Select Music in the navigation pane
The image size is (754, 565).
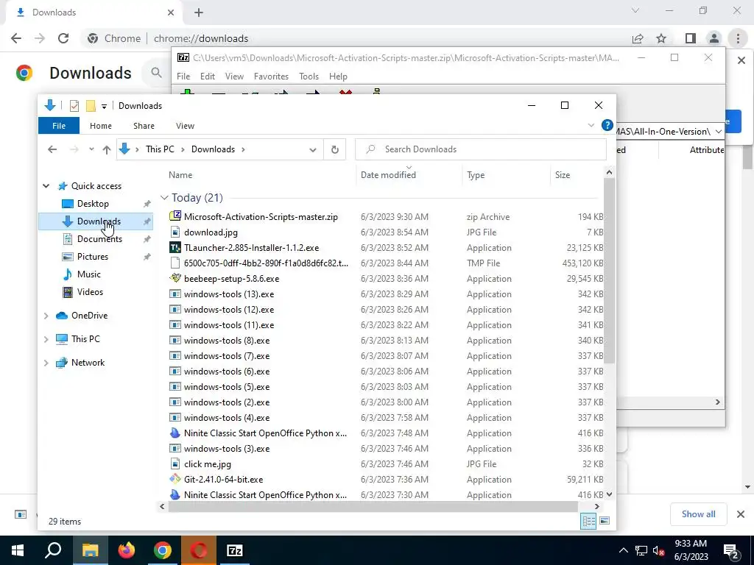(x=89, y=274)
